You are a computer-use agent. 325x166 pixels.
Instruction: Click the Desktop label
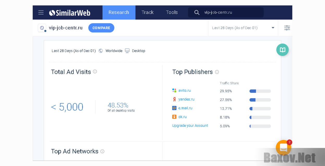tap(139, 51)
